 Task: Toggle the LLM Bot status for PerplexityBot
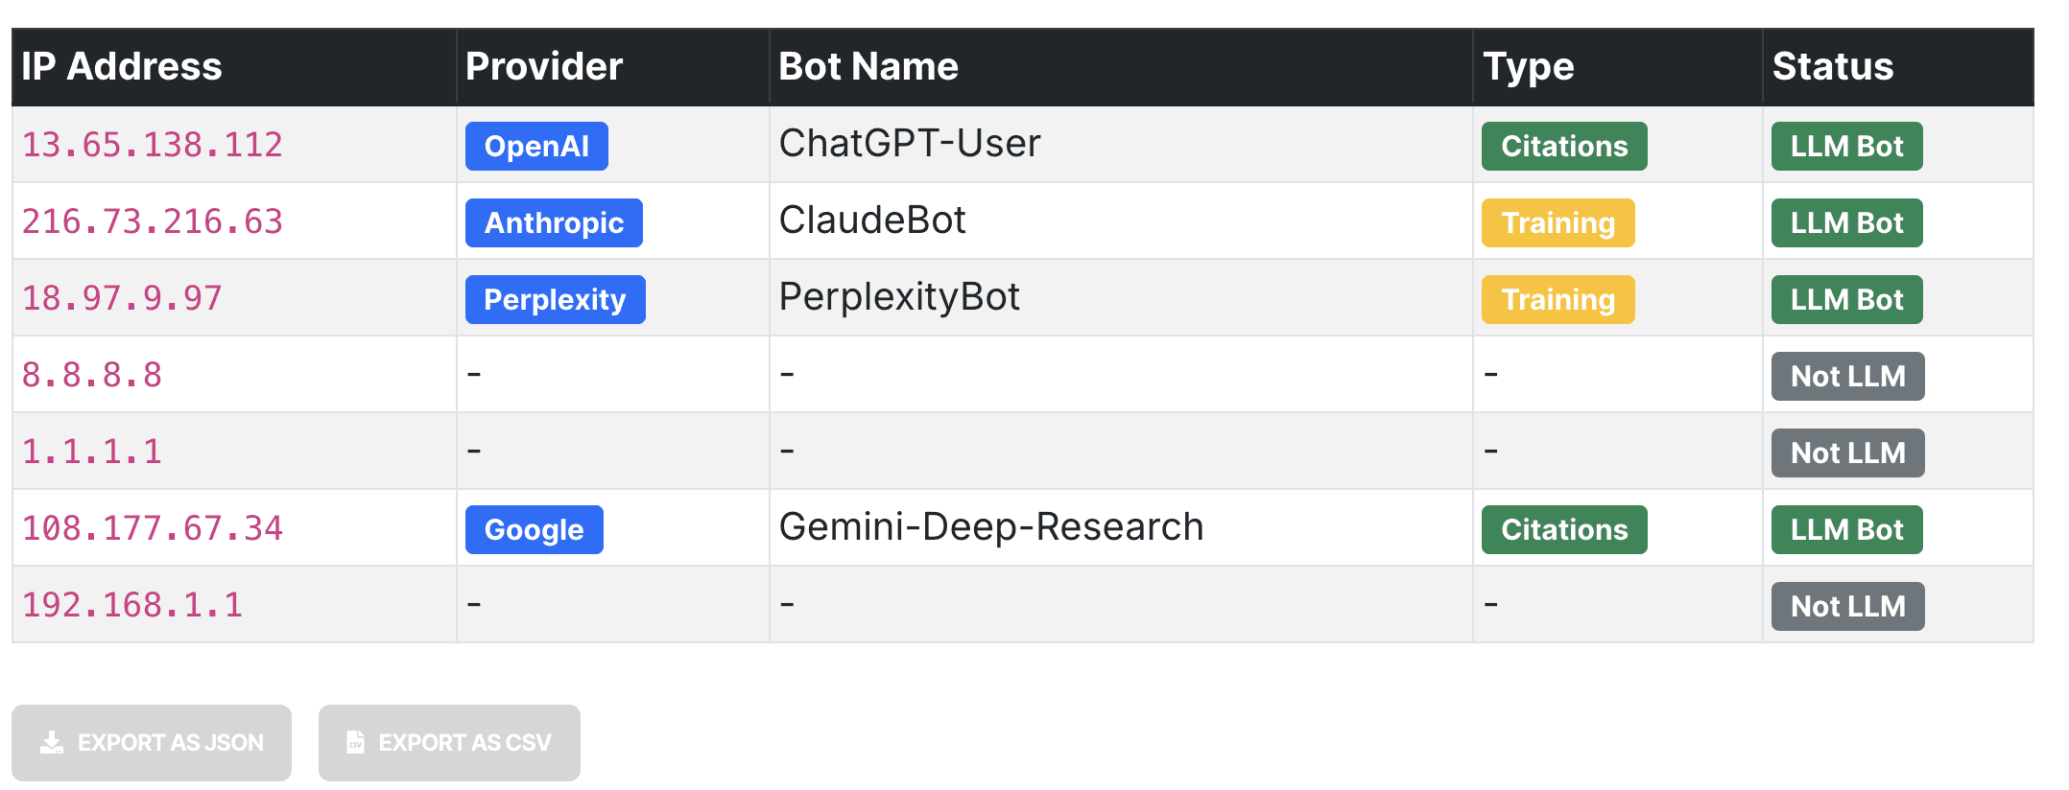click(1845, 299)
